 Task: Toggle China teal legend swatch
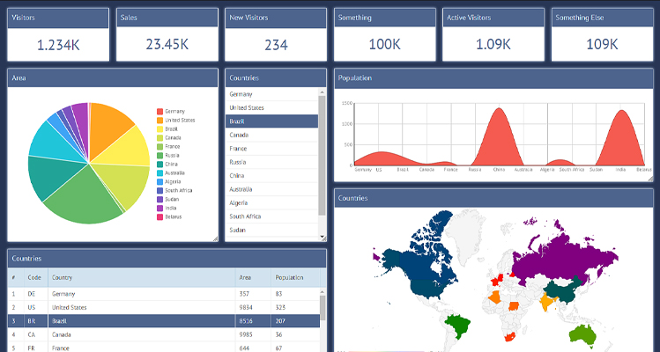(x=160, y=165)
